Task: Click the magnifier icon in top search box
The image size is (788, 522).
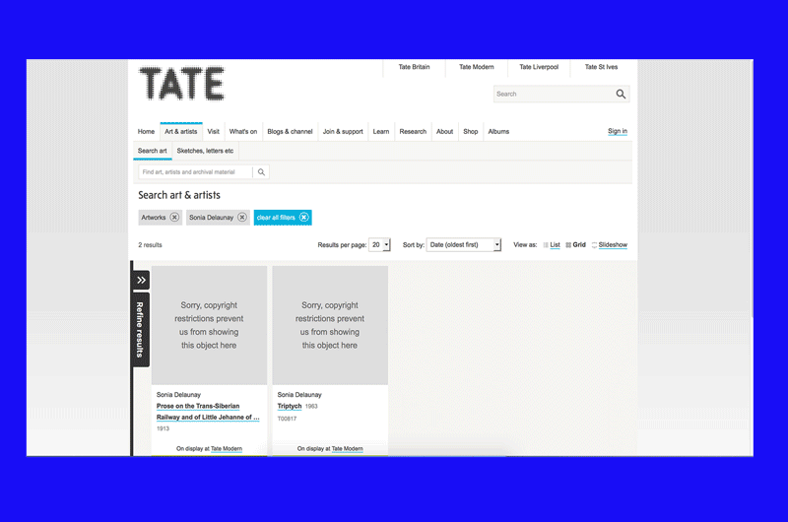Action: tap(621, 95)
